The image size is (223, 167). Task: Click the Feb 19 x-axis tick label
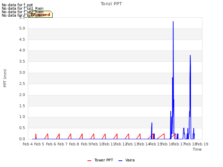pyautogui.click(x=202, y=144)
